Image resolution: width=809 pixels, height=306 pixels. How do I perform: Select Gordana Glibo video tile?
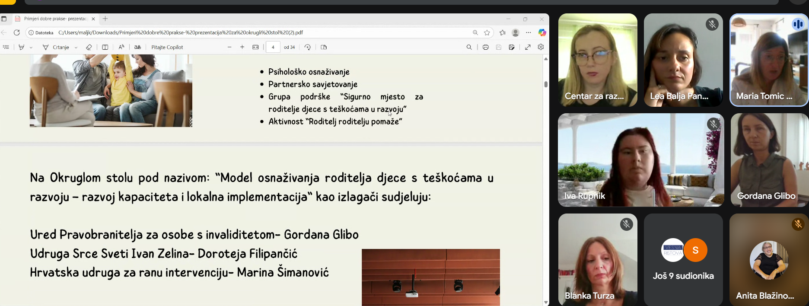pos(770,160)
